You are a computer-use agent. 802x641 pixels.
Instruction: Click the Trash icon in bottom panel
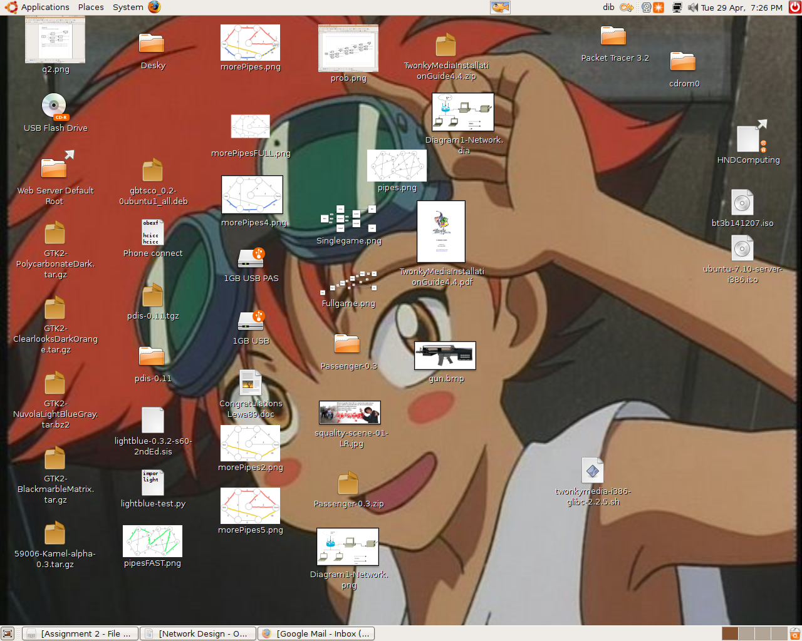(795, 633)
